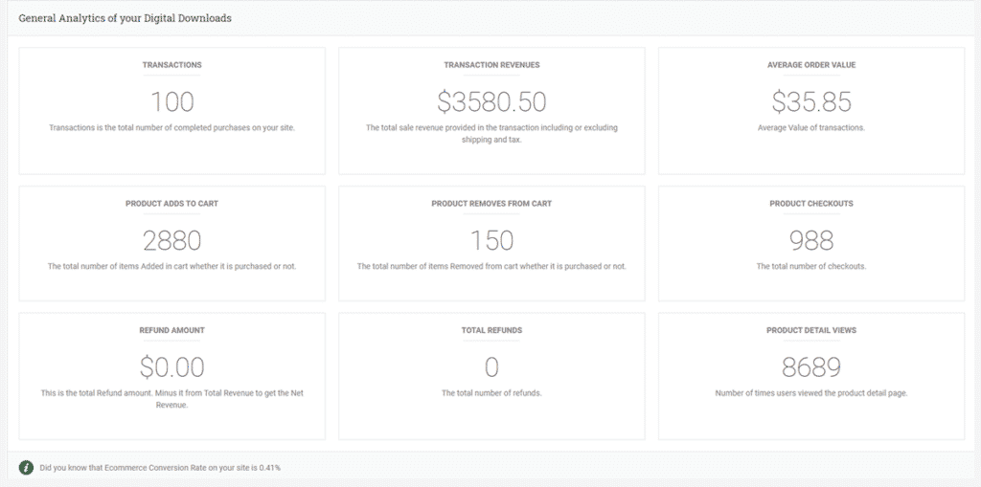This screenshot has width=981, height=487.
Task: Select the Transactions stat card value 100
Action: (172, 102)
